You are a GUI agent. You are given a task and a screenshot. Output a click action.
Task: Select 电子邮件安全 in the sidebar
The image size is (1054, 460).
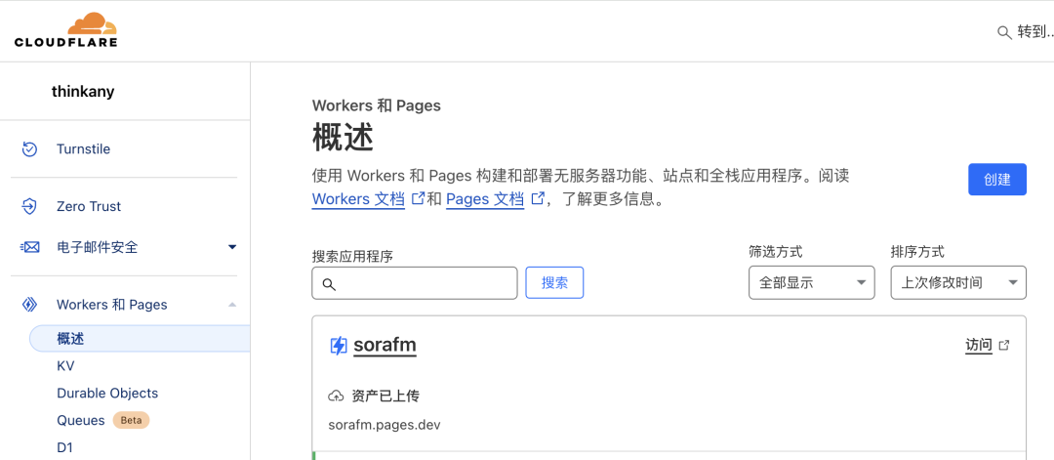[97, 247]
